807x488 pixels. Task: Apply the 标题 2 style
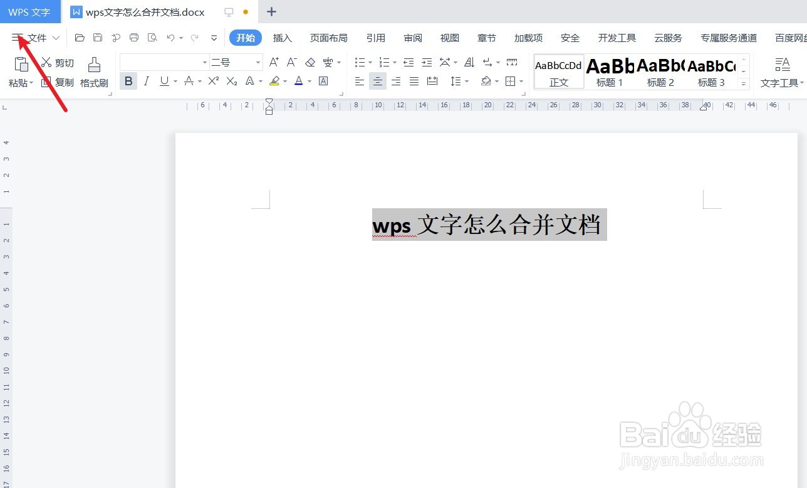pos(660,72)
